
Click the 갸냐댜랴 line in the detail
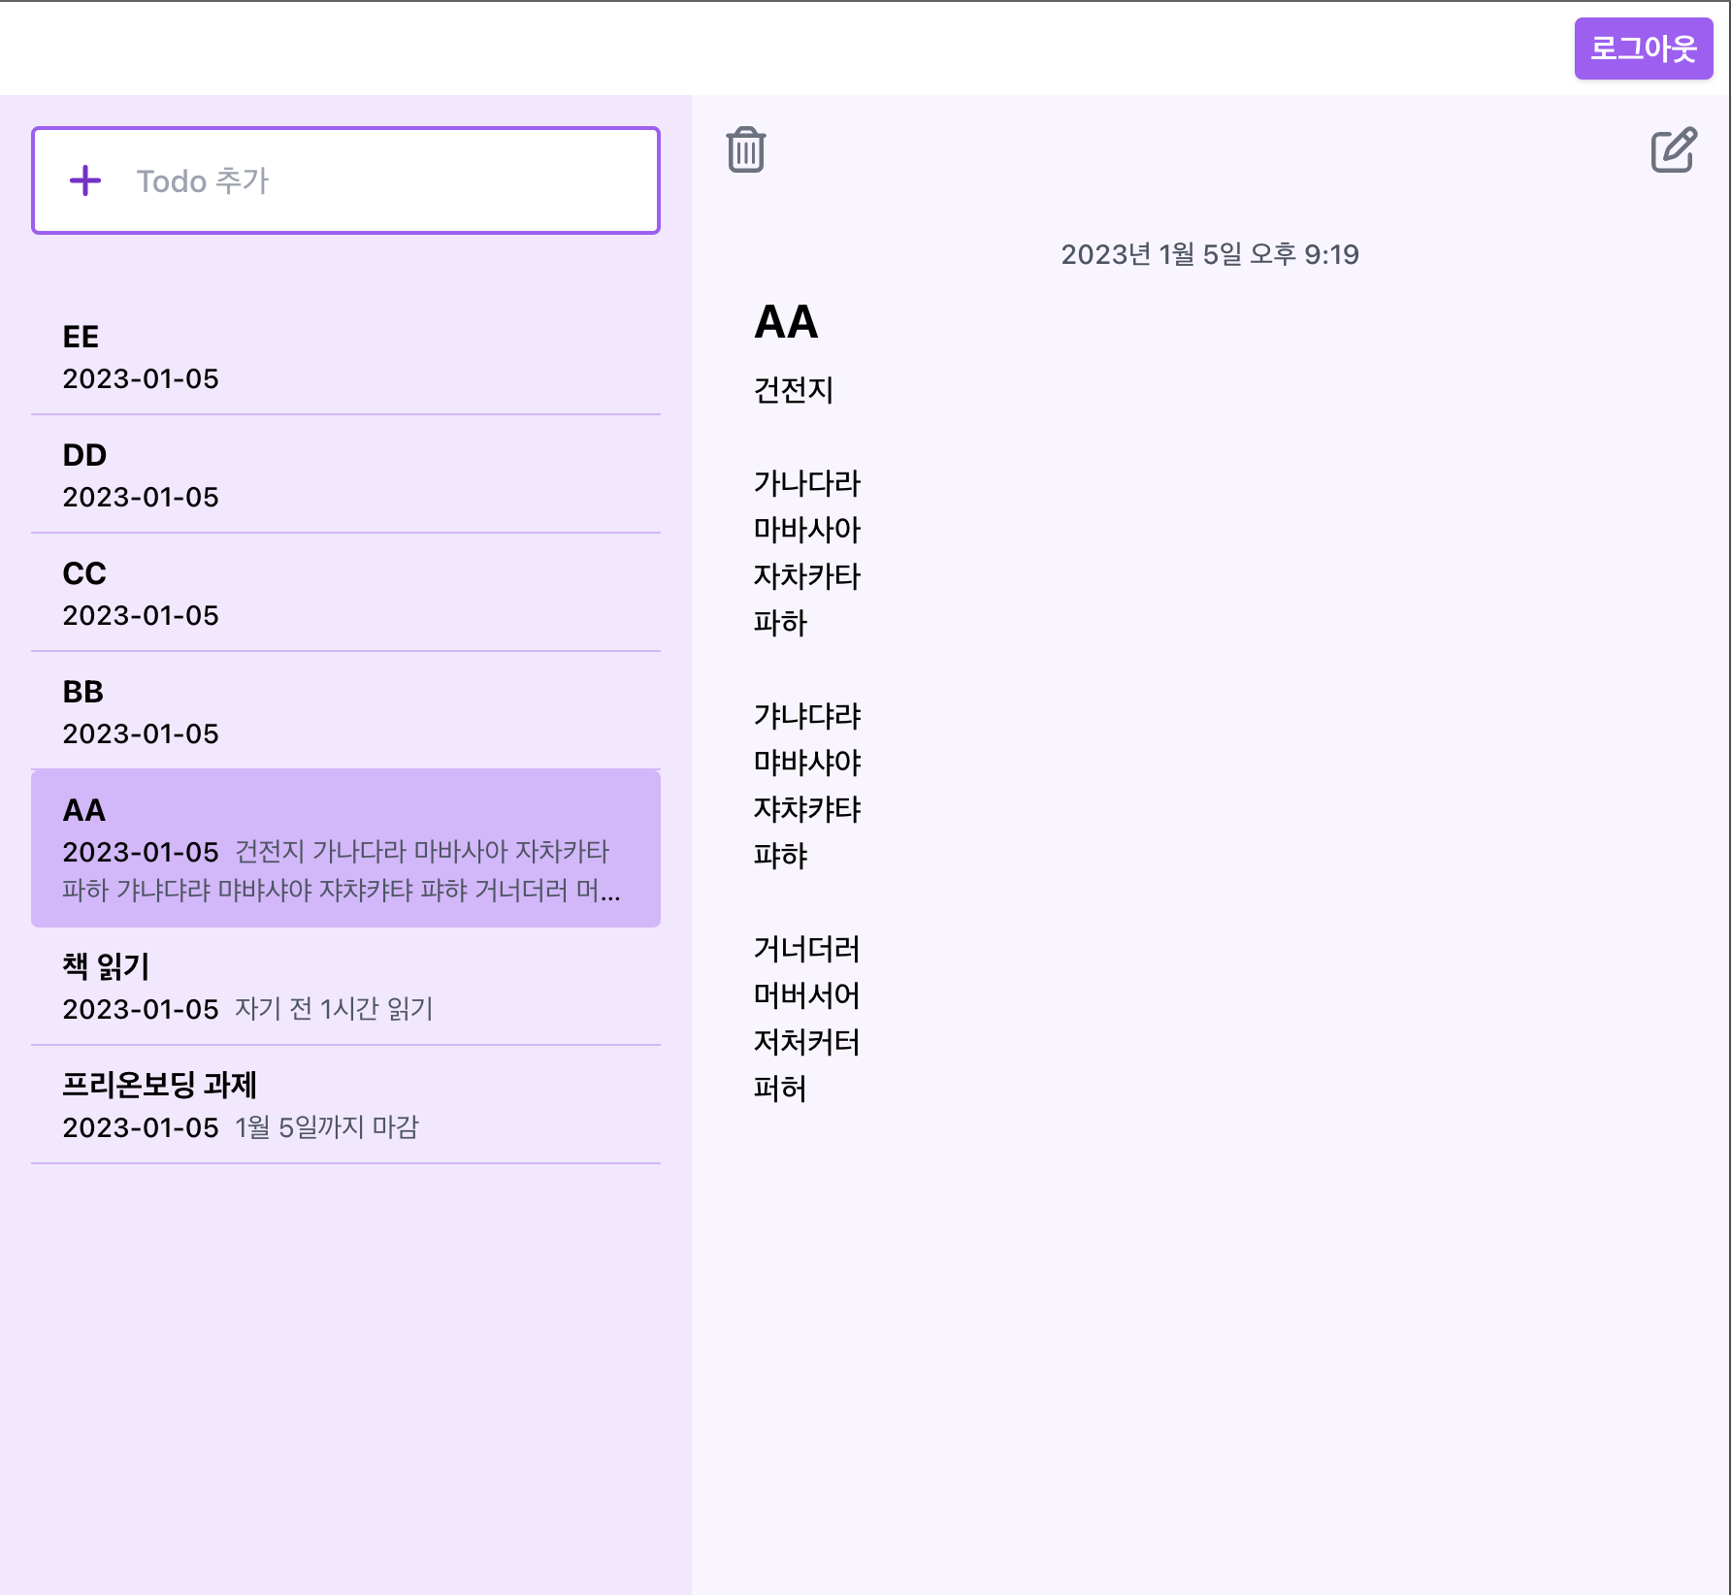pyautogui.click(x=807, y=716)
